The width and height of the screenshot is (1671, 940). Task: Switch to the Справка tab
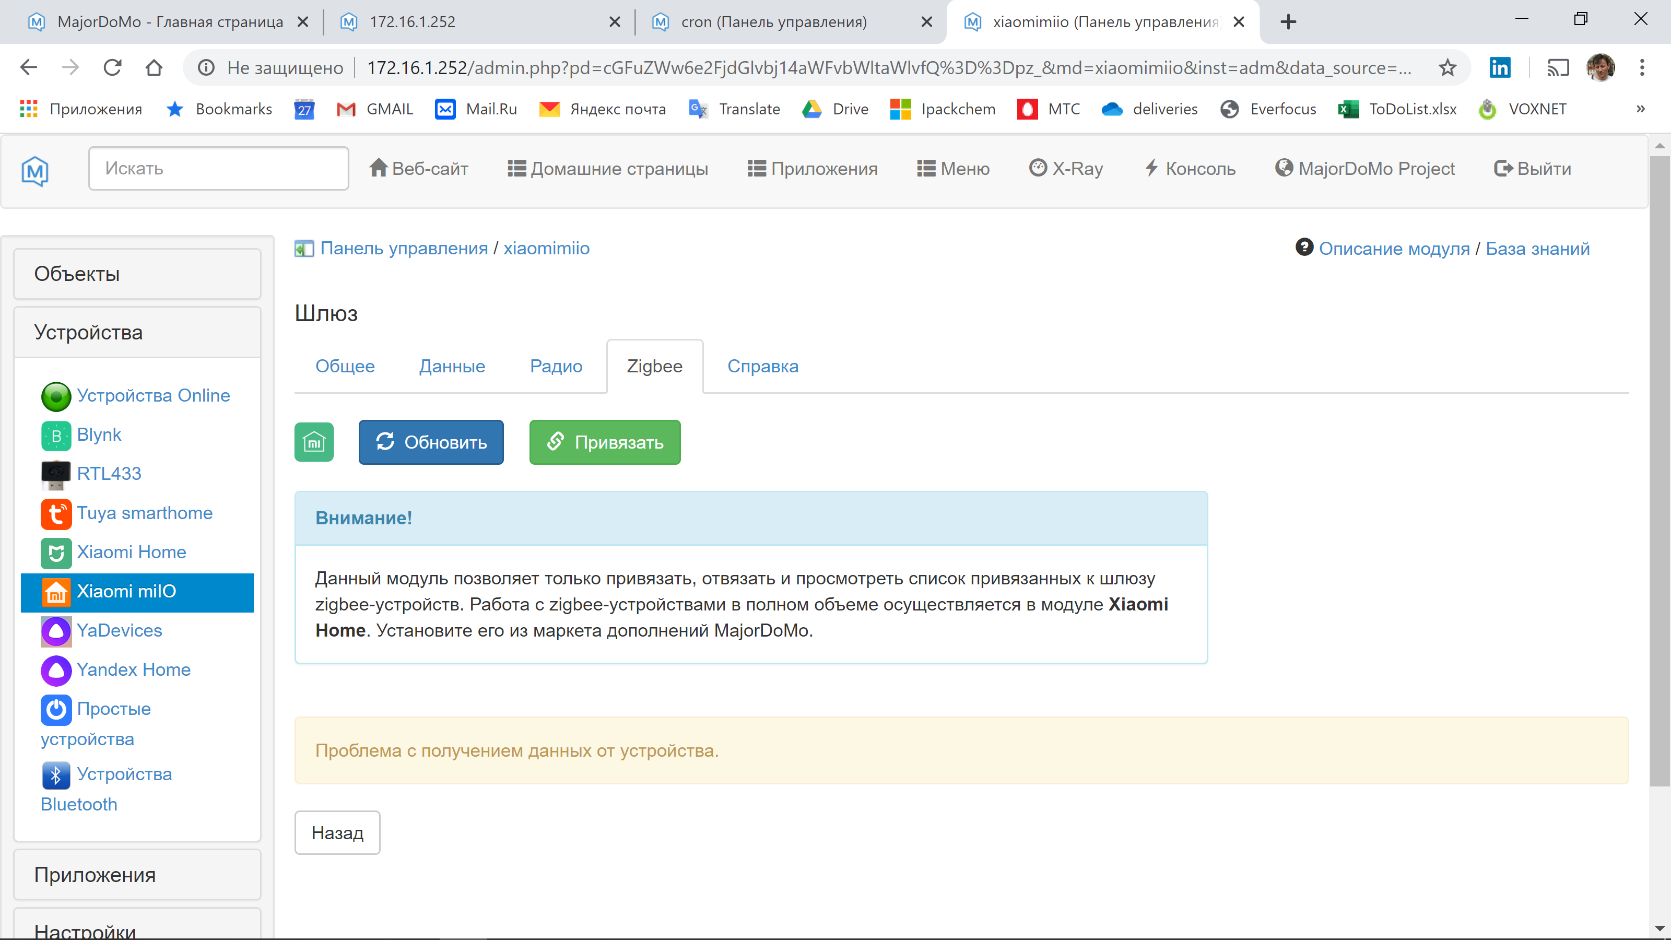tap(763, 366)
